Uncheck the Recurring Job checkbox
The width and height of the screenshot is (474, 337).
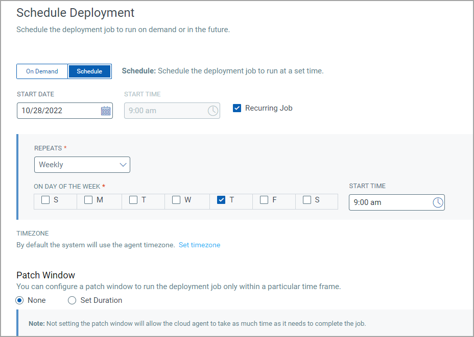[237, 108]
